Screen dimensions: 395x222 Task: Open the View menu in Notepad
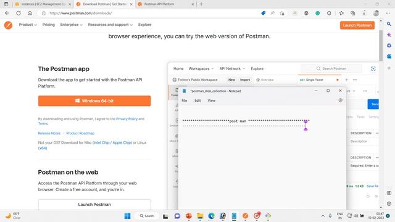tap(211, 101)
